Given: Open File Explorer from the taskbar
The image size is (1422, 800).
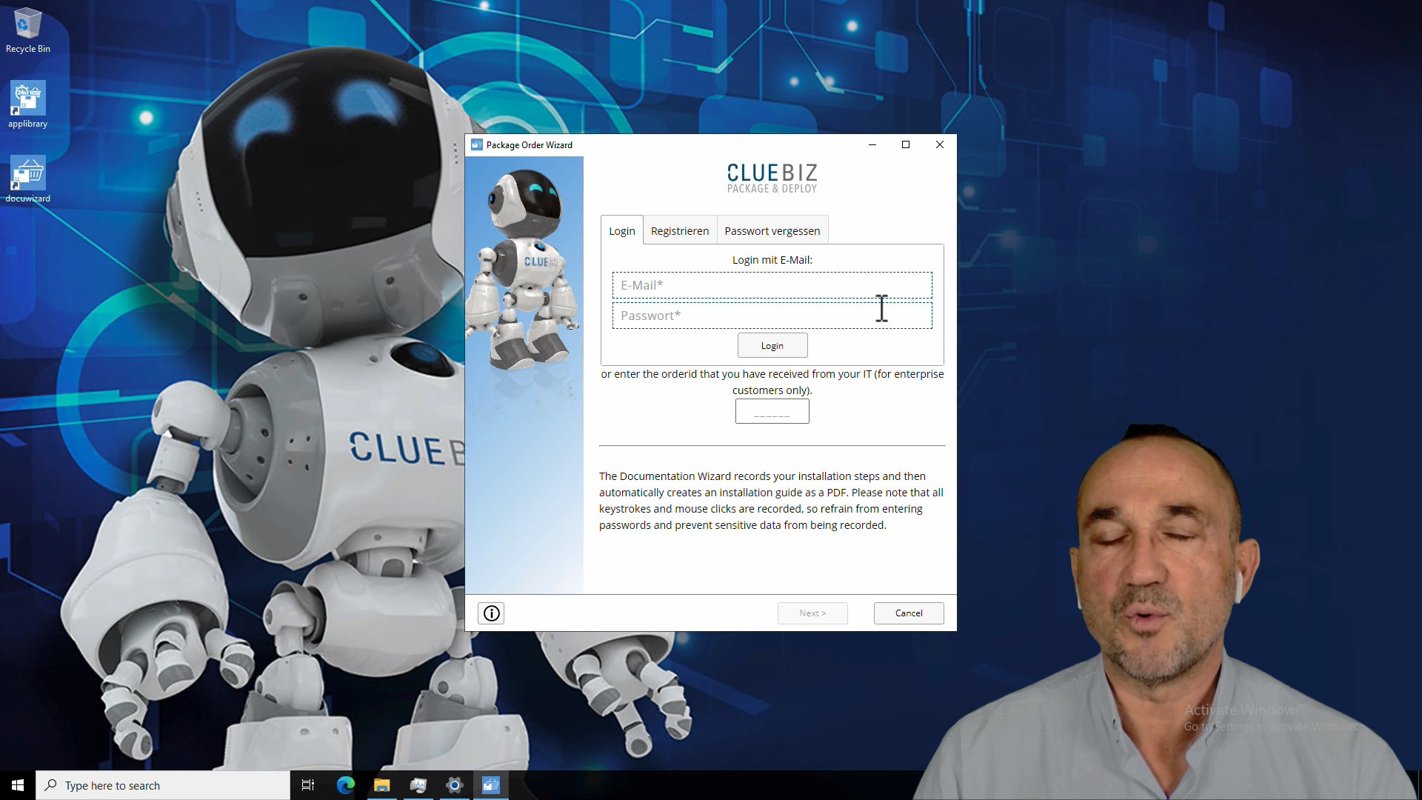Looking at the screenshot, I should (381, 785).
